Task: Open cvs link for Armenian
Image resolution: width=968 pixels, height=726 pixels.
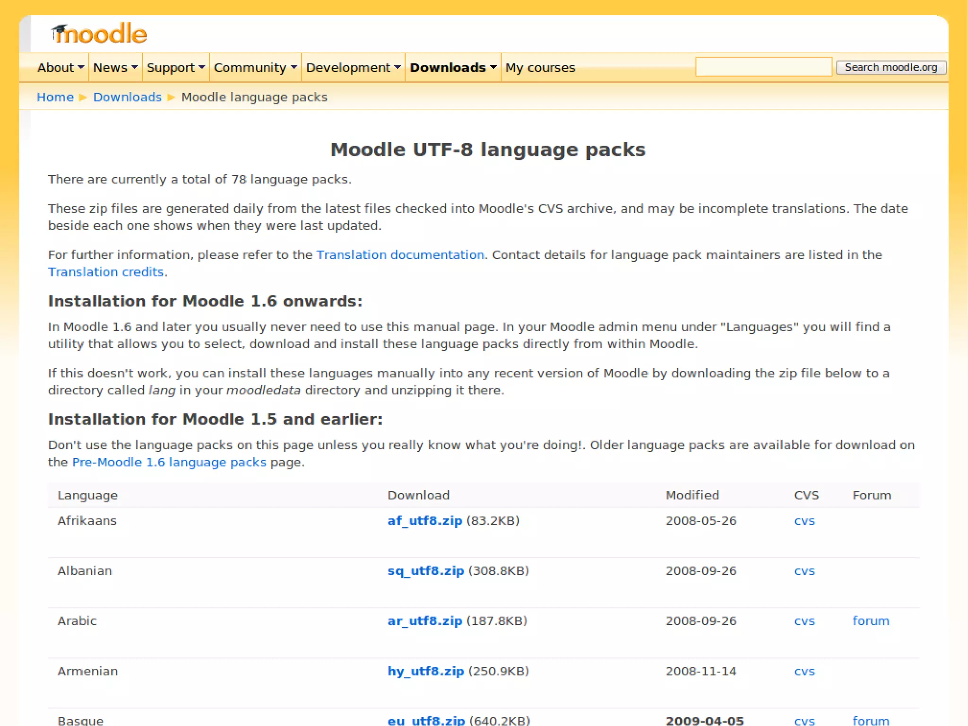Action: (x=804, y=671)
